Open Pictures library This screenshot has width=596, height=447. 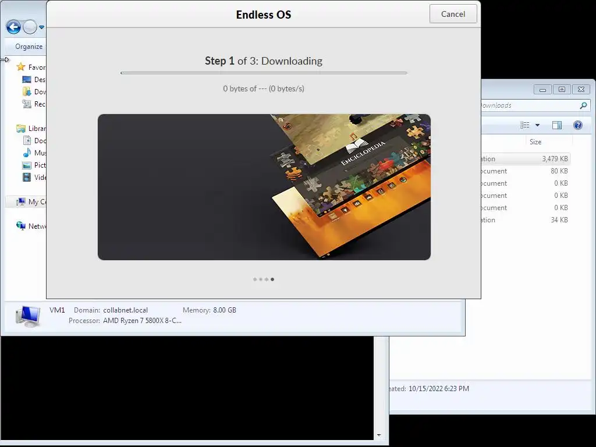[x=34, y=165]
